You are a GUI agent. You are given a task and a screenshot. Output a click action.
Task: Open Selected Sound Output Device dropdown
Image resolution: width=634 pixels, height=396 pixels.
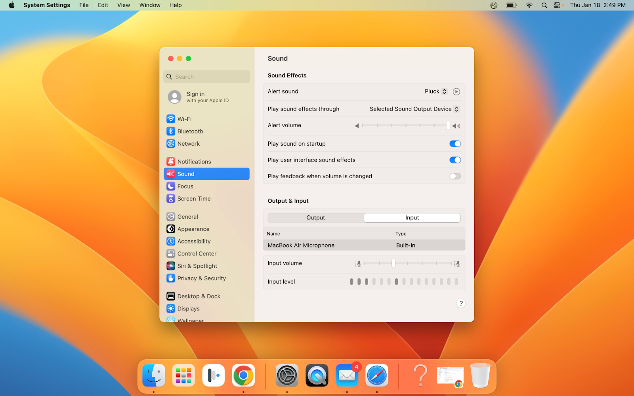click(x=414, y=109)
